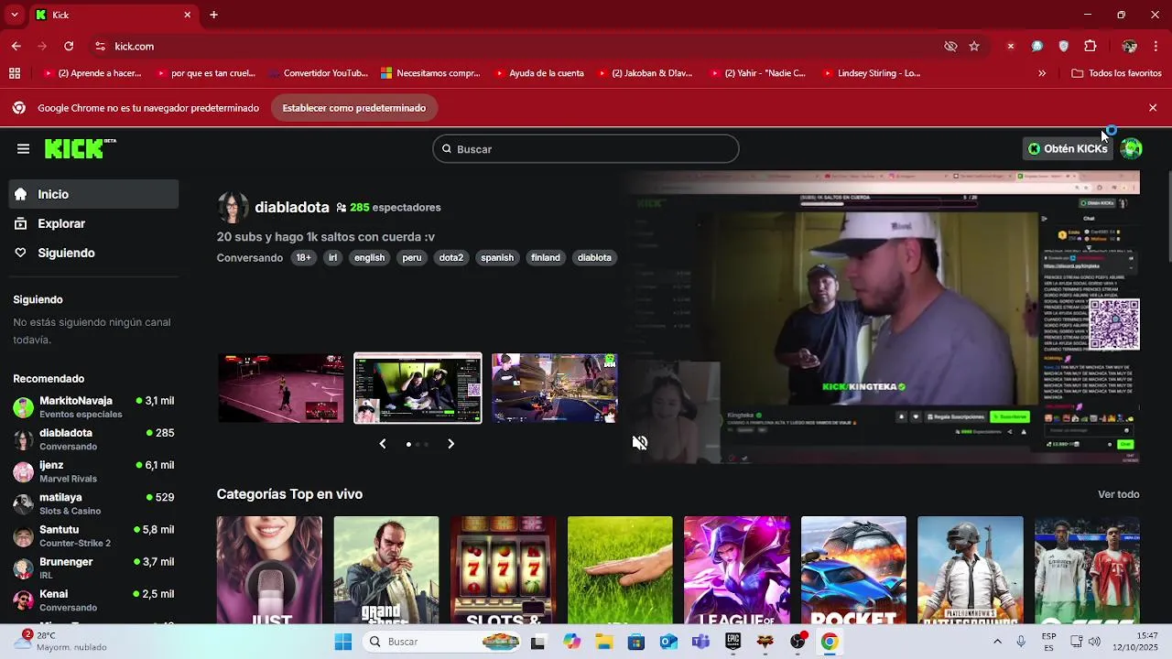Screen dimensions: 1172x659
Task: Open new browser tab
Action: point(213,15)
